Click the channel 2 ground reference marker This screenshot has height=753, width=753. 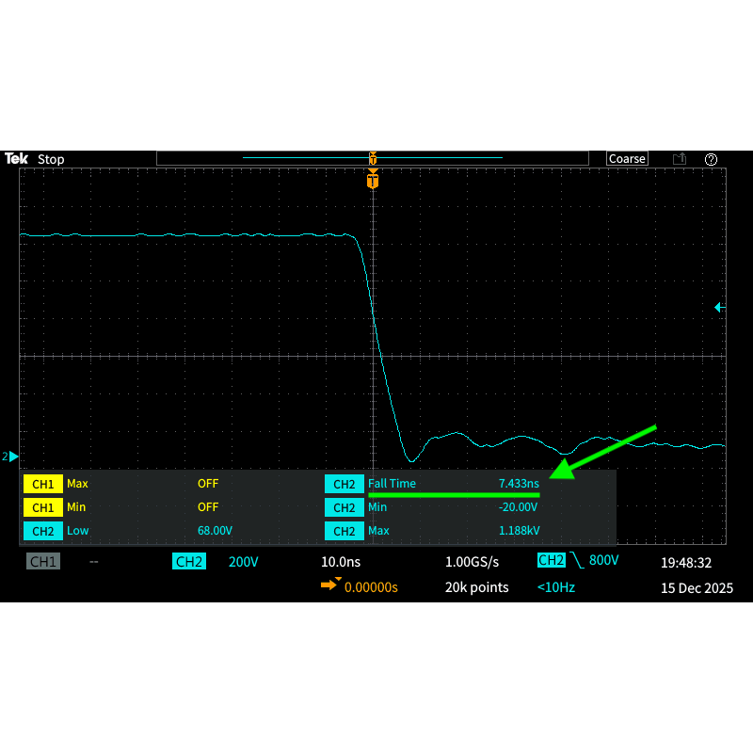[x=11, y=457]
